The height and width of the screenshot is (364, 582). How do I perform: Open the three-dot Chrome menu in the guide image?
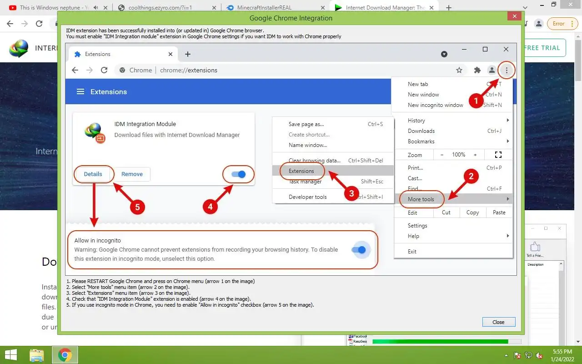(x=507, y=70)
